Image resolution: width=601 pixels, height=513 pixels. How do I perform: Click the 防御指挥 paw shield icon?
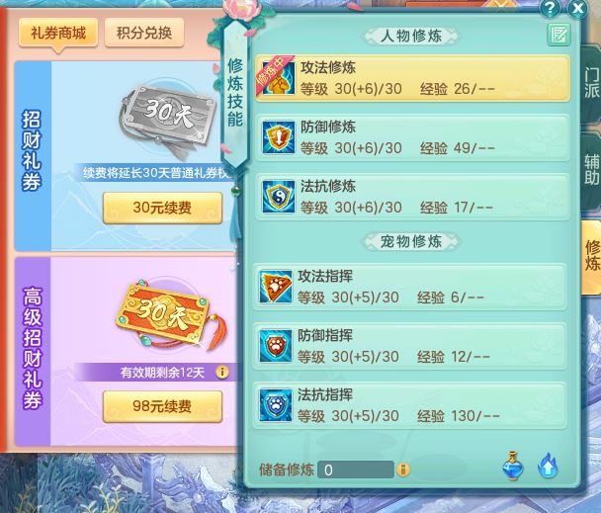[276, 346]
